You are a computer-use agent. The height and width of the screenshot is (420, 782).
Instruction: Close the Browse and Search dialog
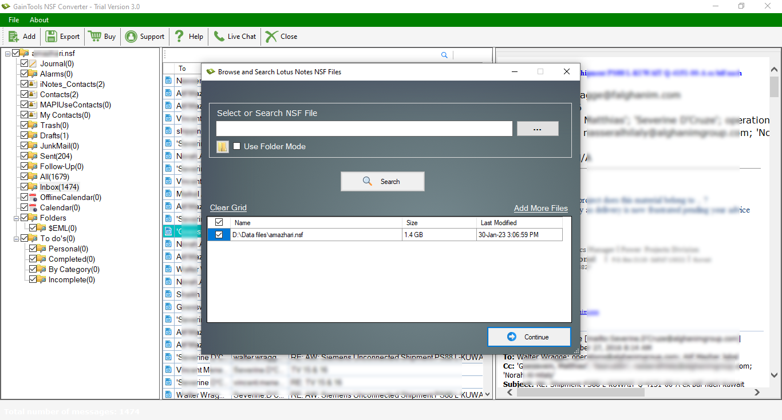point(567,71)
